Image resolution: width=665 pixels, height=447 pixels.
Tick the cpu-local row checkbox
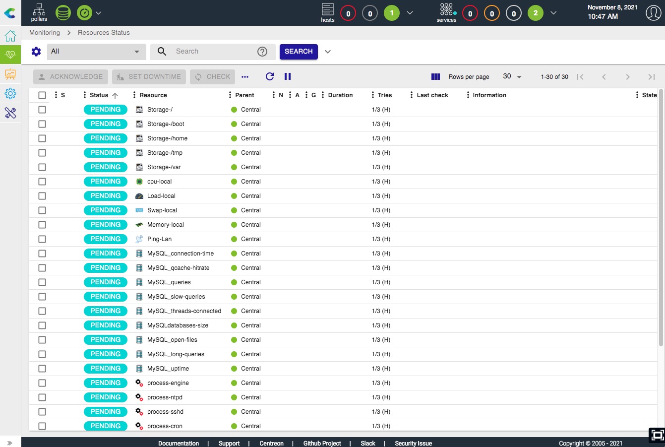tap(42, 182)
